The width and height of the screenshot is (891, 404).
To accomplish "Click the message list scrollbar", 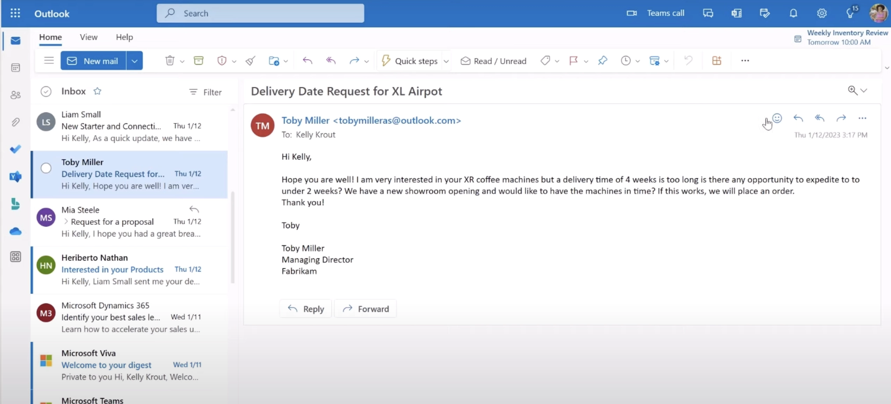I will pos(232,237).
